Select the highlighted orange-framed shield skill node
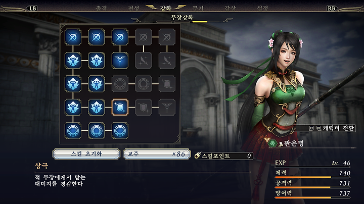 pyautogui.click(x=120, y=108)
